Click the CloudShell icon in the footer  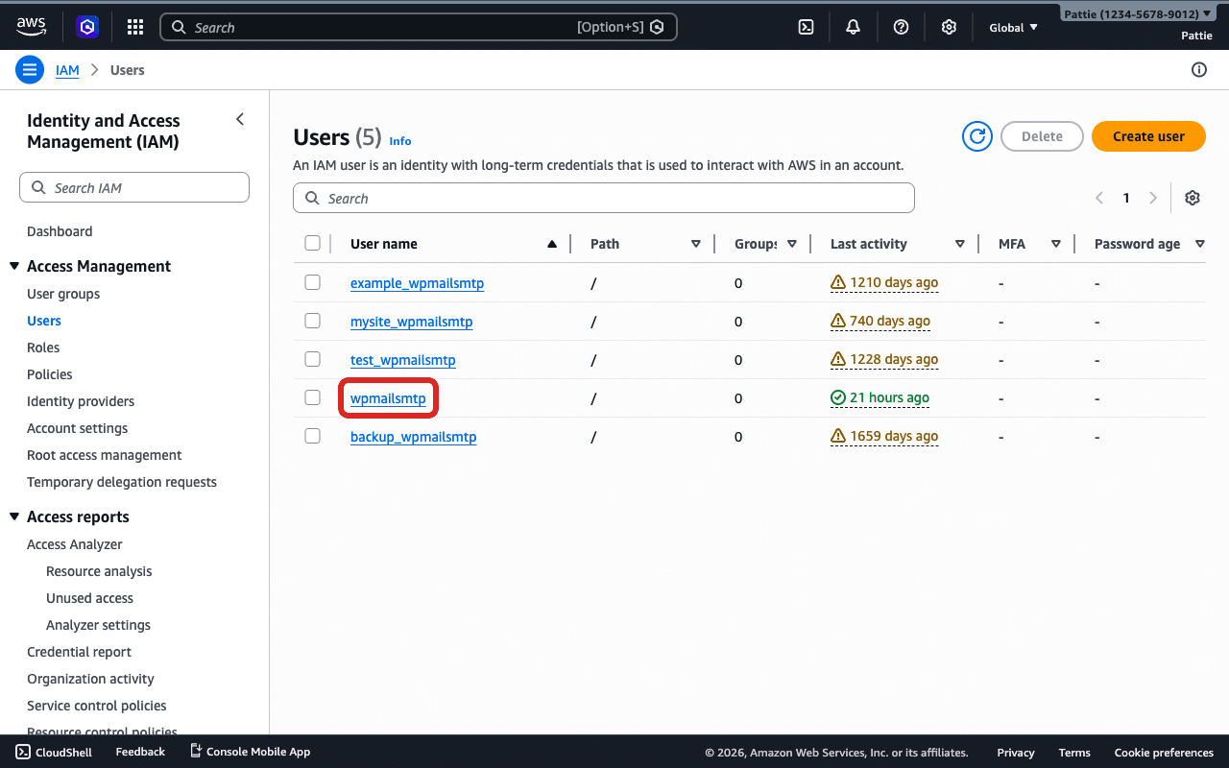click(23, 752)
